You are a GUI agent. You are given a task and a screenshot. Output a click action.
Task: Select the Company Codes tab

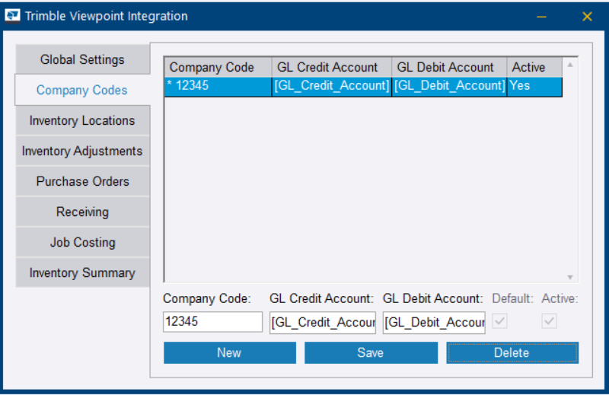(x=82, y=90)
